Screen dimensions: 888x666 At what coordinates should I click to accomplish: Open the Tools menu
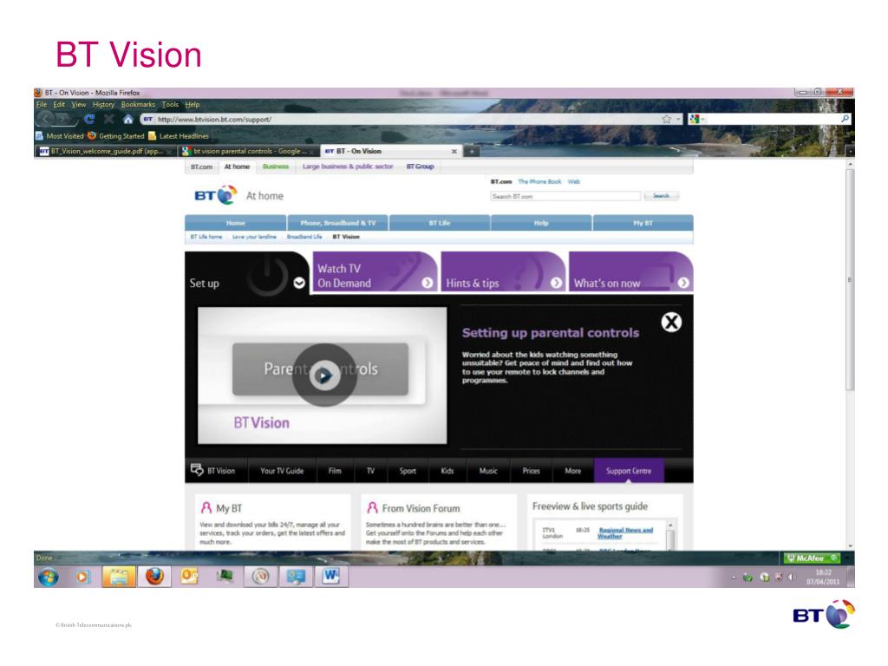[x=170, y=104]
